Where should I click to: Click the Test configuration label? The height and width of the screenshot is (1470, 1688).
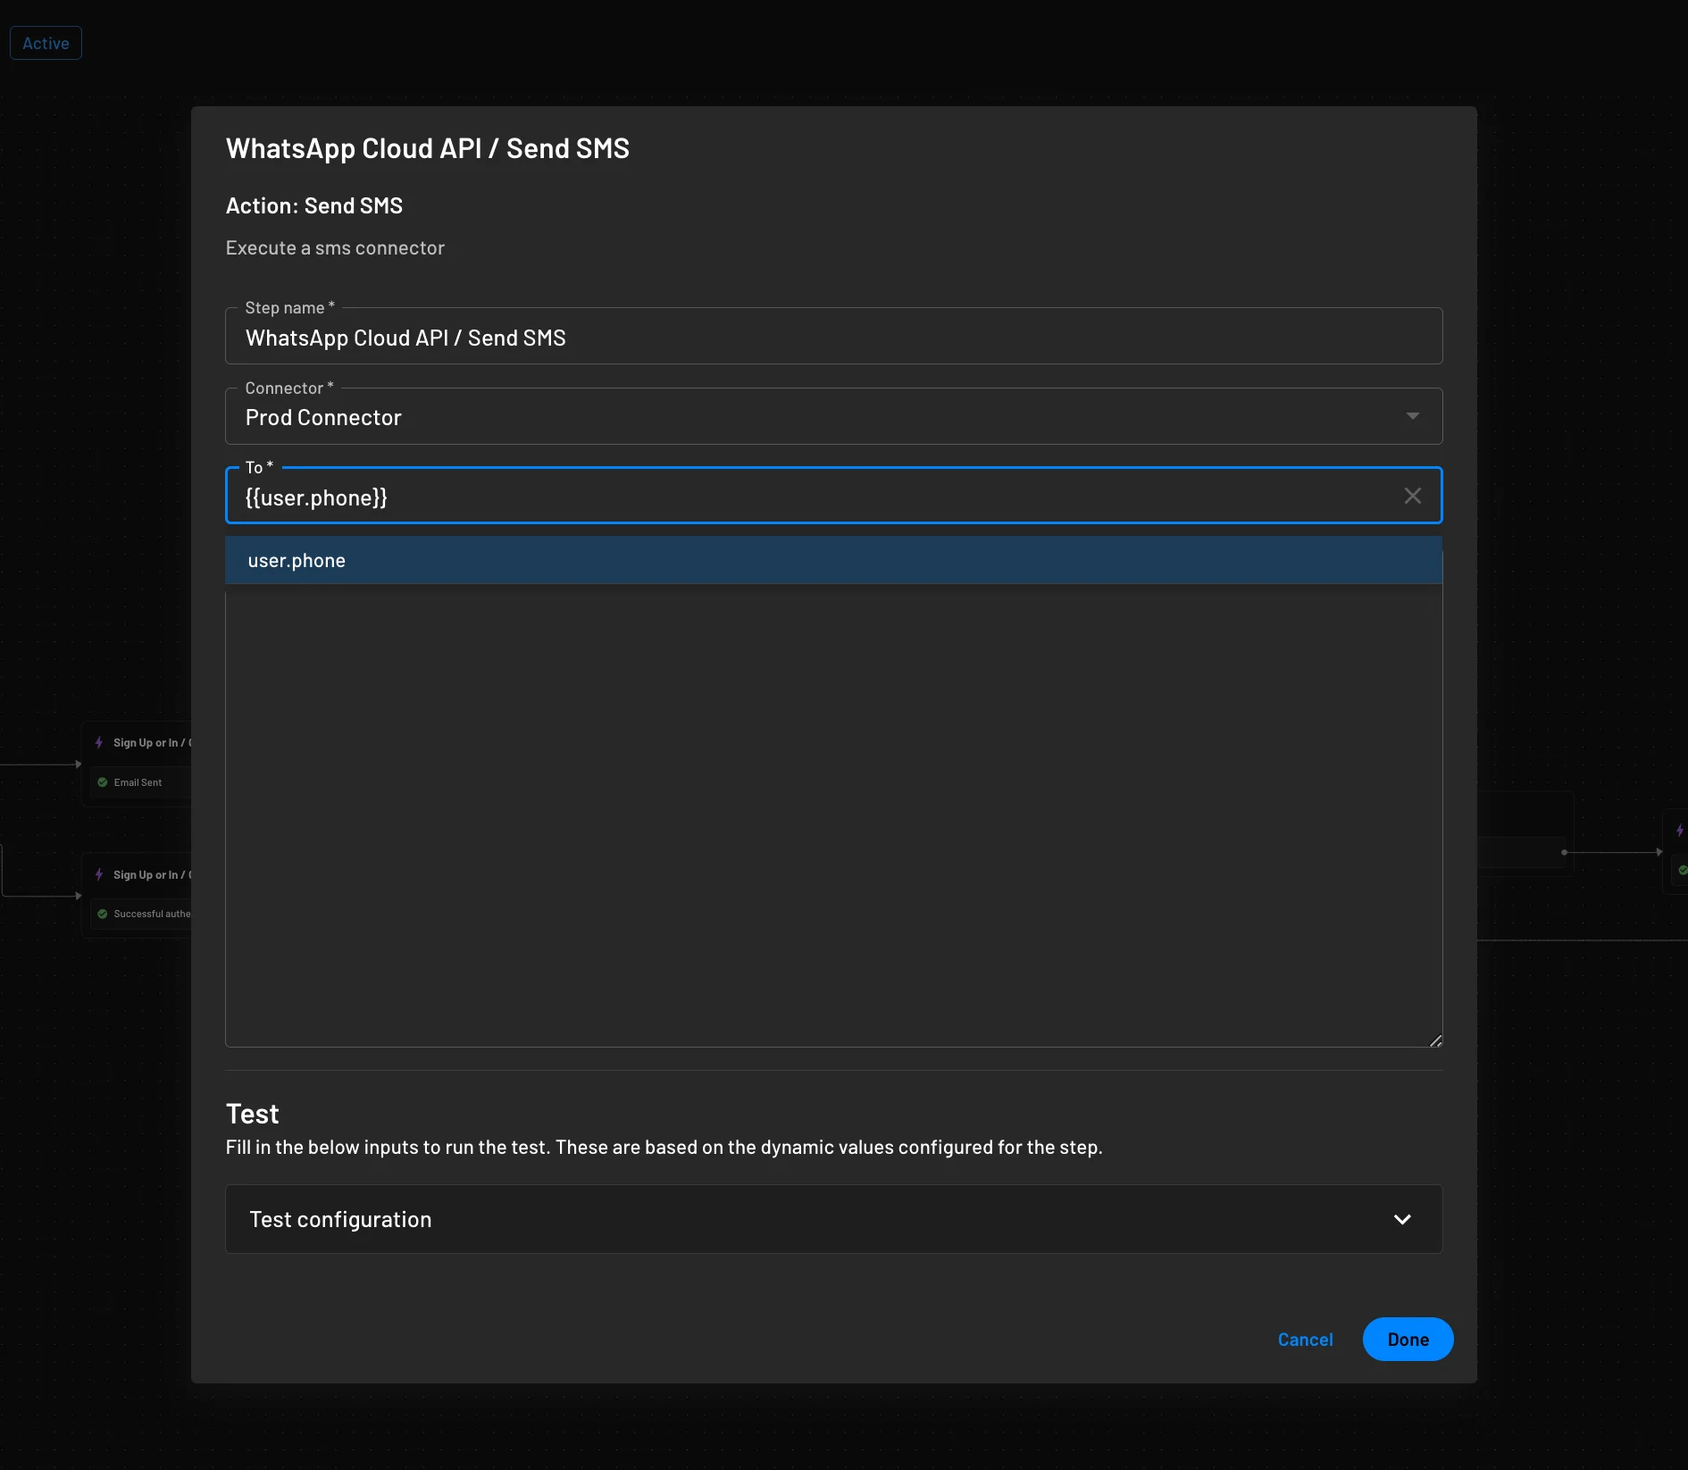pyautogui.click(x=340, y=1219)
